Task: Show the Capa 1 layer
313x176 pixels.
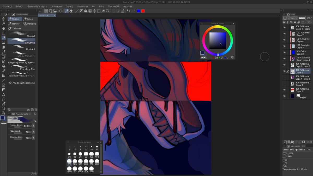Action: click(284, 84)
